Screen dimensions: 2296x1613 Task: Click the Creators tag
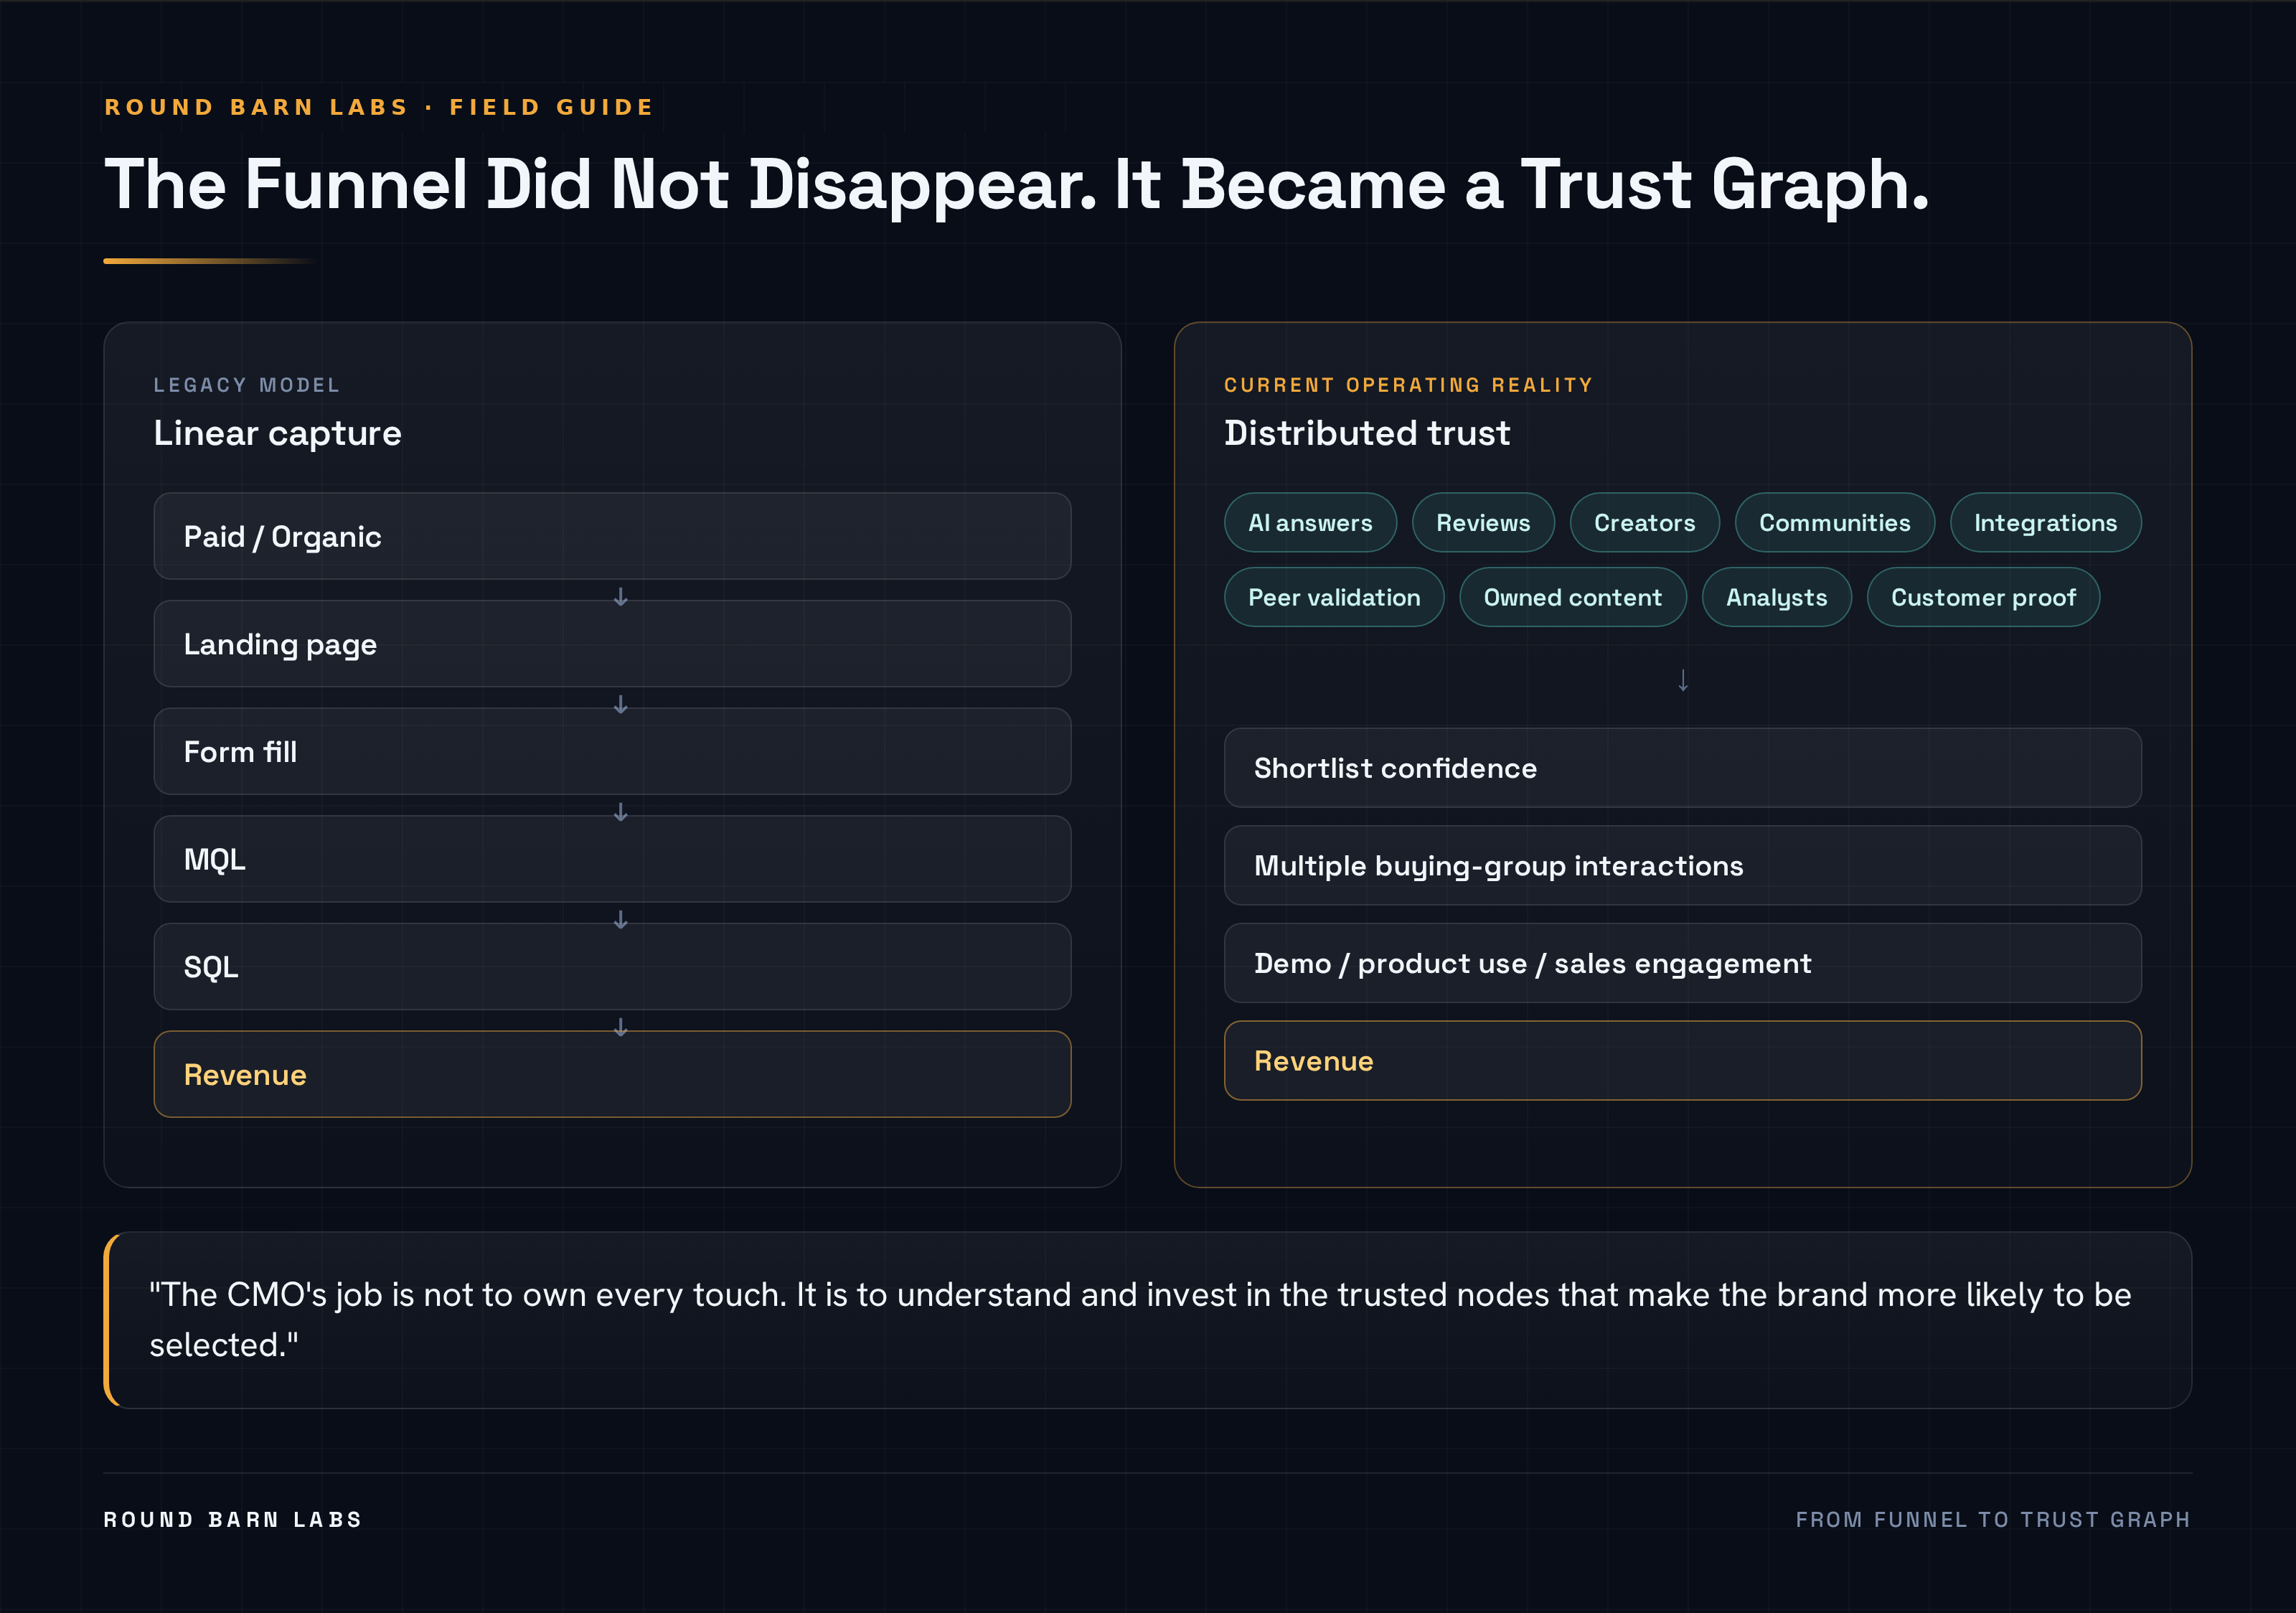1644,522
